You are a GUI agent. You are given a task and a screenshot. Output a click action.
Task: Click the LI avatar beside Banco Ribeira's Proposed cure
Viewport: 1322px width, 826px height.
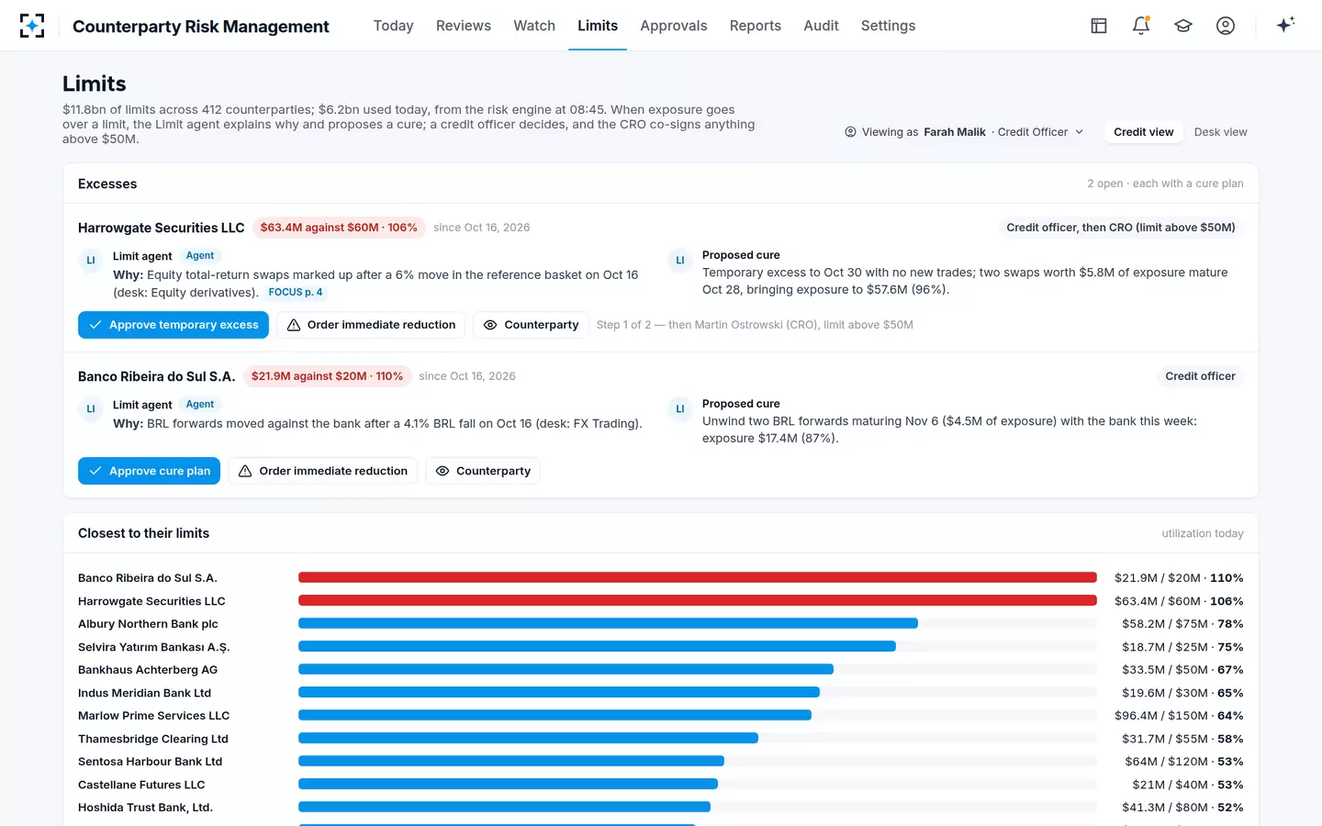(x=680, y=408)
